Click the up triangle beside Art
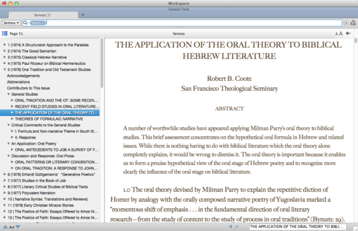The width and height of the screenshot is (358, 231). click(5, 227)
